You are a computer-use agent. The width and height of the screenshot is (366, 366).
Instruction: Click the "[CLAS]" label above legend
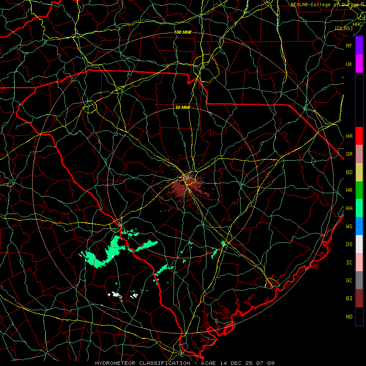click(344, 28)
